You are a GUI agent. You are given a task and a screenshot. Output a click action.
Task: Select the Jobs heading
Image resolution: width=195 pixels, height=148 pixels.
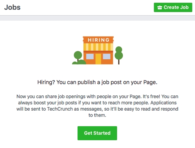13,7
